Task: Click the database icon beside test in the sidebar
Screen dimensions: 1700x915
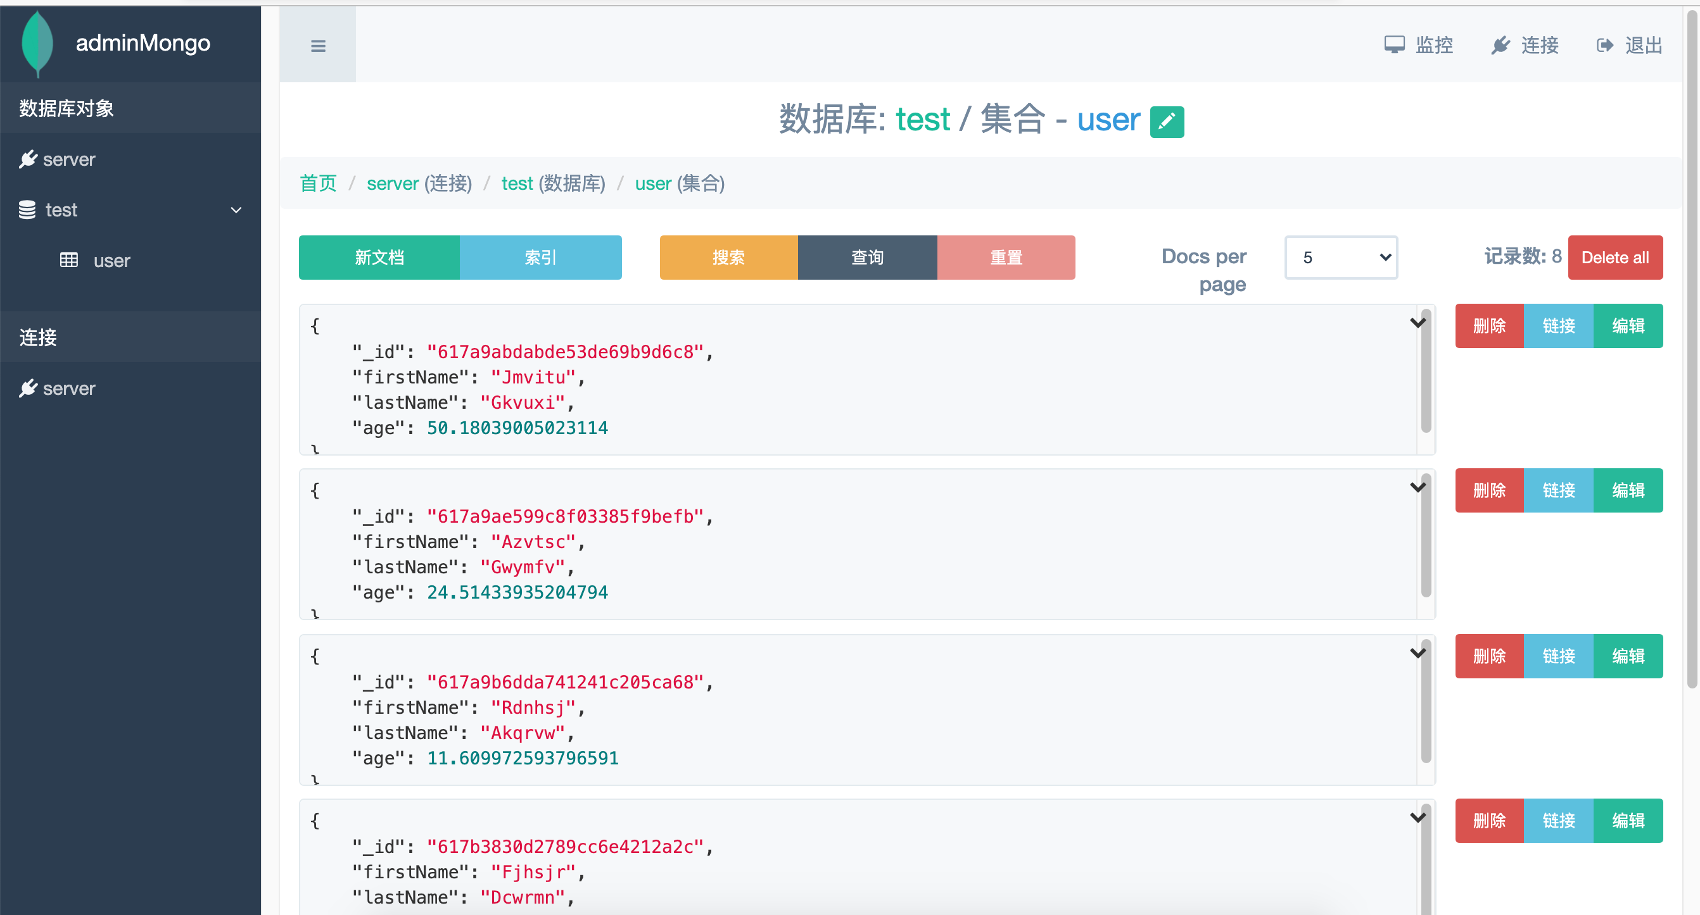Action: pyautogui.click(x=27, y=209)
